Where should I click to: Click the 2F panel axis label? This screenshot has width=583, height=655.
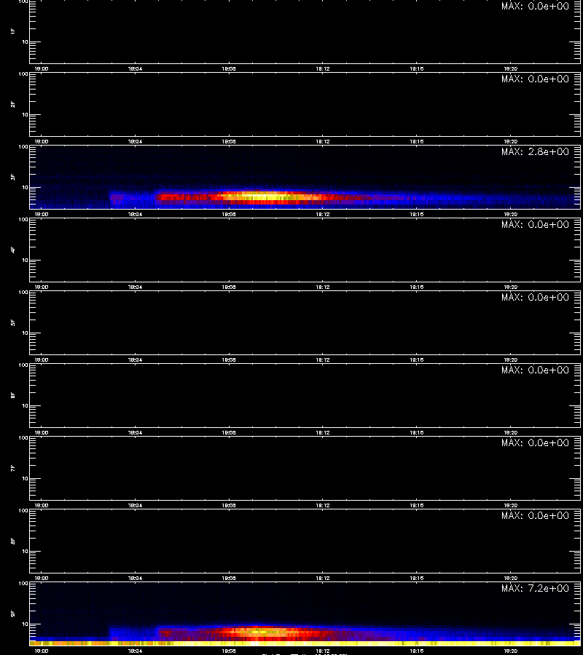coord(13,104)
